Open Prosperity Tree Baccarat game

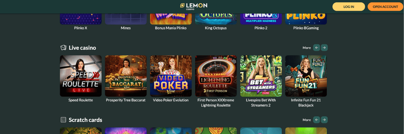[126, 76]
